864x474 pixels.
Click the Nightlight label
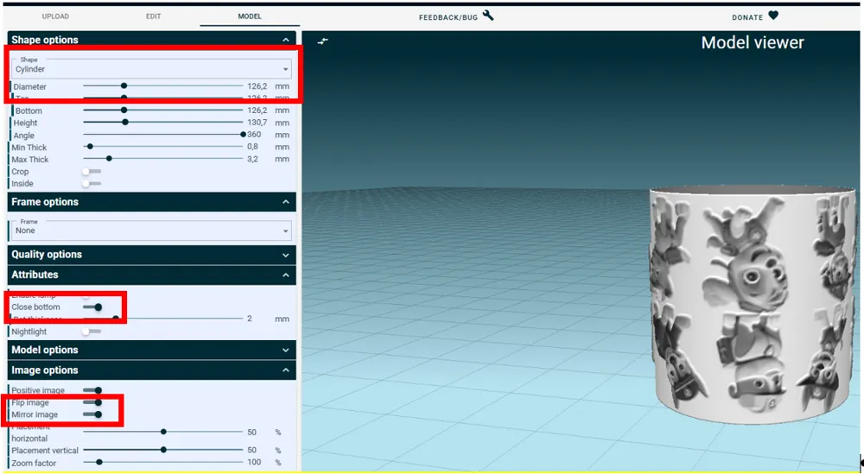point(29,332)
